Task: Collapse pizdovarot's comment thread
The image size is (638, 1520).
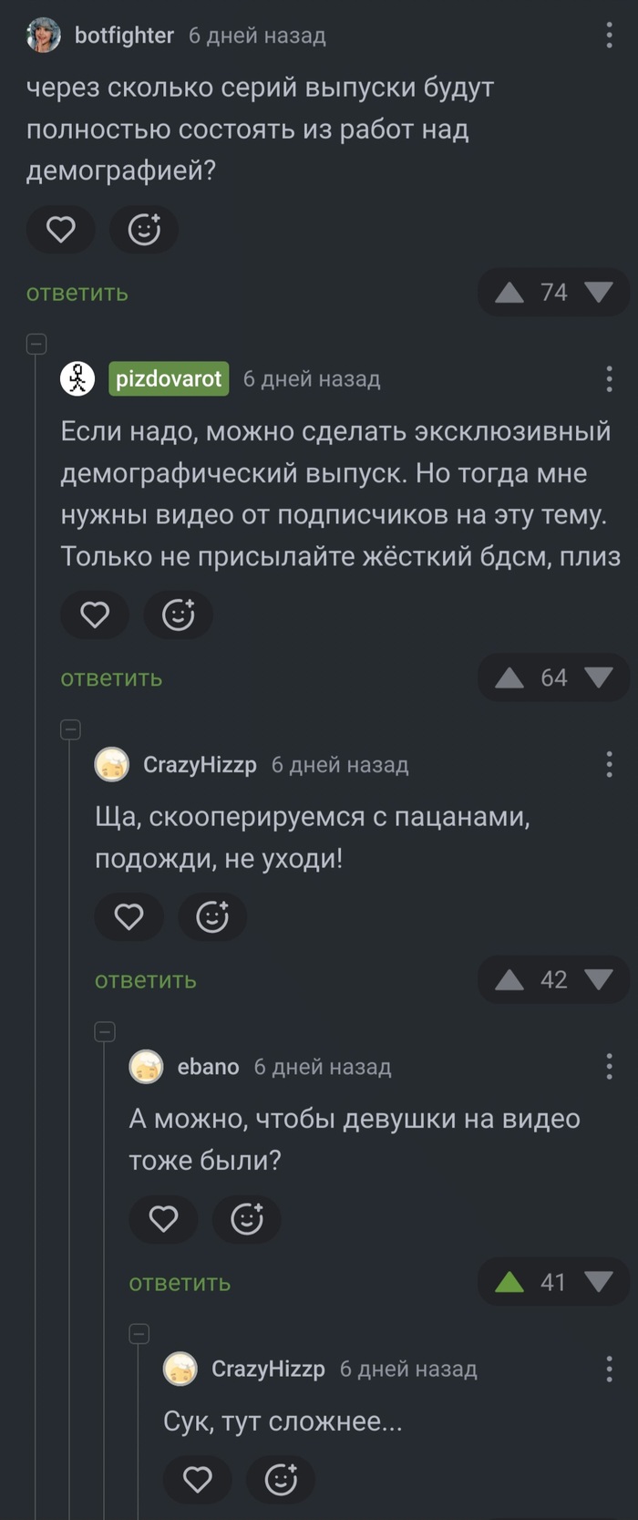Action: click(x=35, y=345)
